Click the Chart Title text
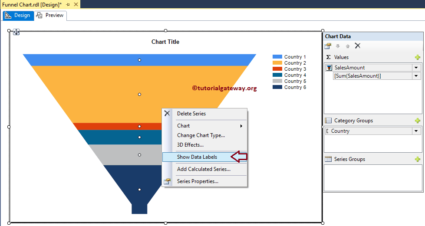Viewport: 425px width, 226px height. point(165,42)
